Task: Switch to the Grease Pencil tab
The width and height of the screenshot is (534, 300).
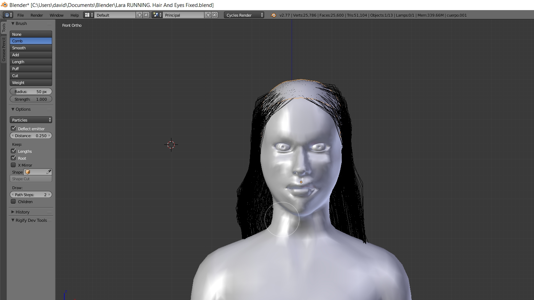Action: point(4,50)
